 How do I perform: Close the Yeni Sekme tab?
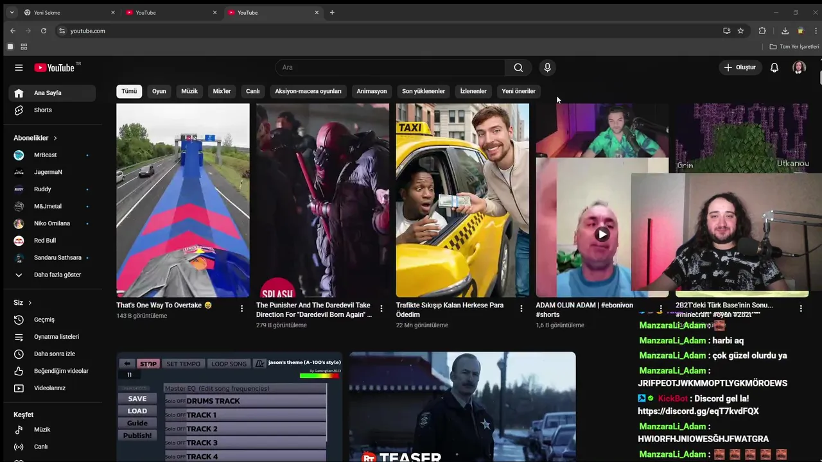113,12
